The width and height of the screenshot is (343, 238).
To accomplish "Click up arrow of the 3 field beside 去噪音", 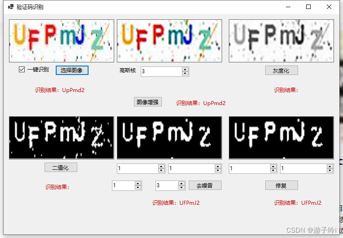I will (182, 184).
